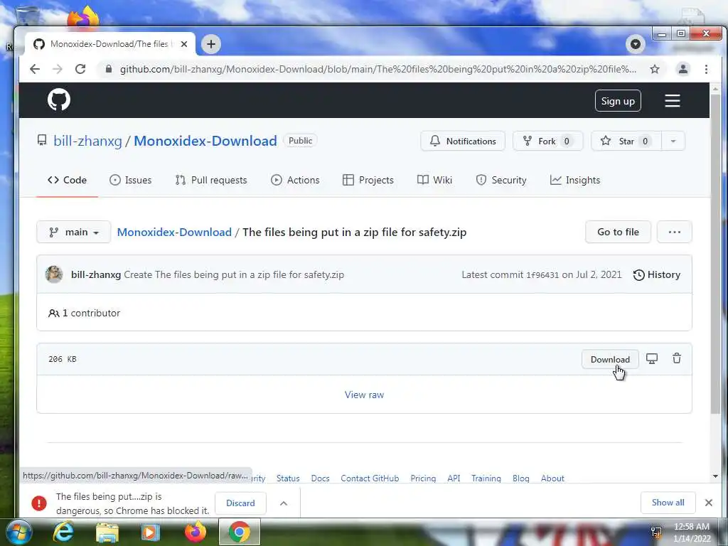Open the hamburger menu in GitHub header

click(x=672, y=101)
